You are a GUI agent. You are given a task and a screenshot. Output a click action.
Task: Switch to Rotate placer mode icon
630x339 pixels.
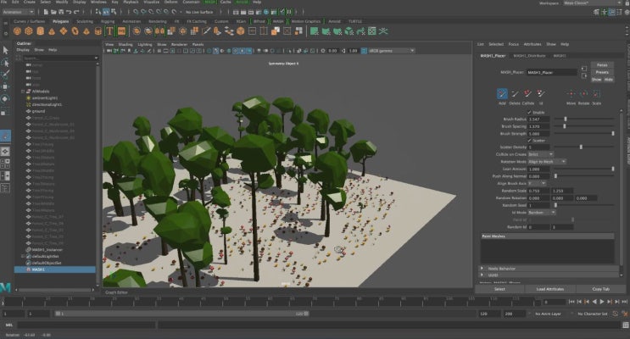(x=583, y=93)
